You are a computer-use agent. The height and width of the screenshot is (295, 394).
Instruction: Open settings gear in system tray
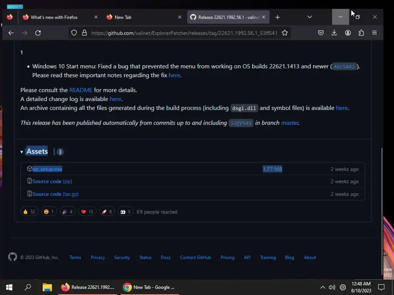coord(343,287)
